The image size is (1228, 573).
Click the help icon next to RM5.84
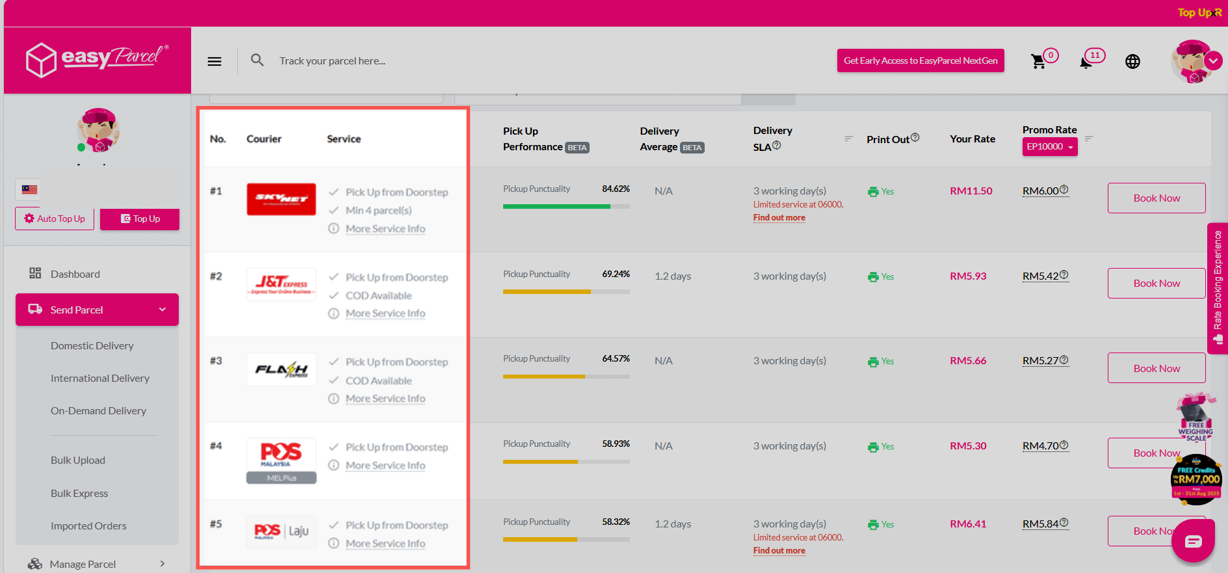pos(1064,523)
